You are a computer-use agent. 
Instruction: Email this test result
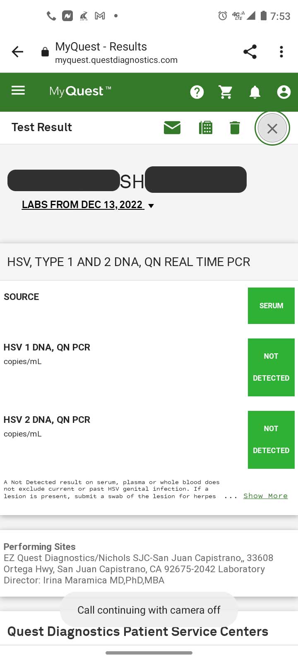(172, 128)
